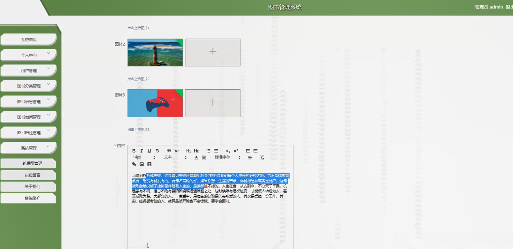Expand the 图书归还管理 sidebar menu

(x=29, y=133)
